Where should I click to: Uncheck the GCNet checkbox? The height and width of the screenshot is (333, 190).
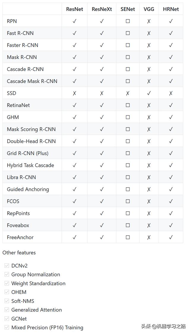click(x=7, y=318)
